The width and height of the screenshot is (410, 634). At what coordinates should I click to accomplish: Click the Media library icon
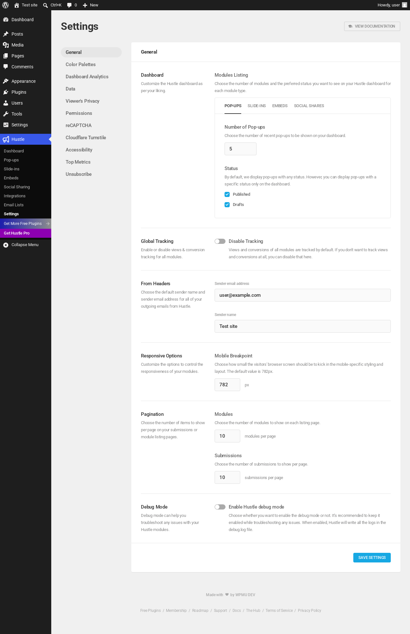[x=6, y=45]
